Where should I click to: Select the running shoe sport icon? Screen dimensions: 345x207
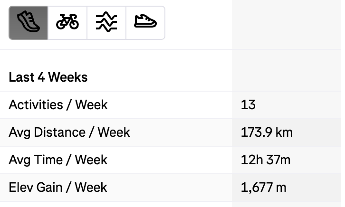pos(29,23)
